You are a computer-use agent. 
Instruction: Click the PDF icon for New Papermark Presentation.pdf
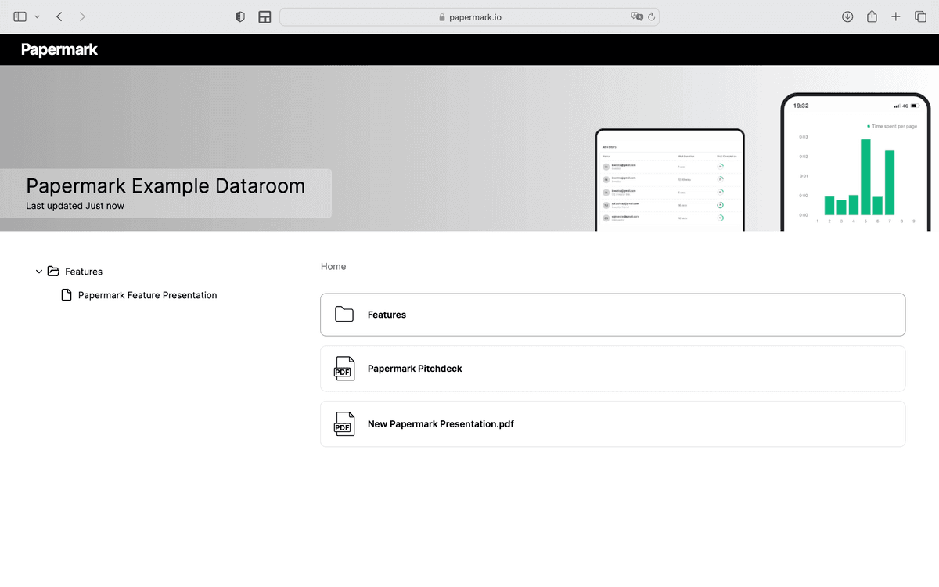tap(343, 423)
